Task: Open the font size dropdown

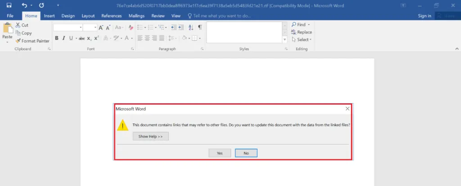Action: [95, 27]
